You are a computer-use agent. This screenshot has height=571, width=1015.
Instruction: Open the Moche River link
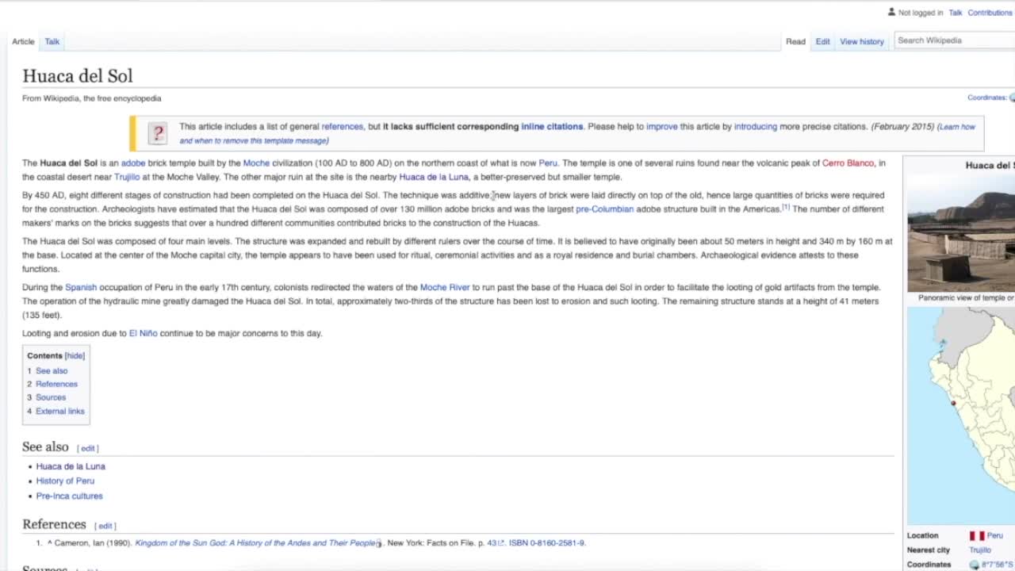[445, 287]
